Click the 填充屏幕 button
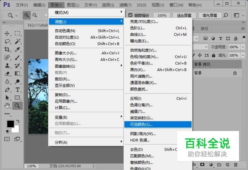 coord(210,15)
